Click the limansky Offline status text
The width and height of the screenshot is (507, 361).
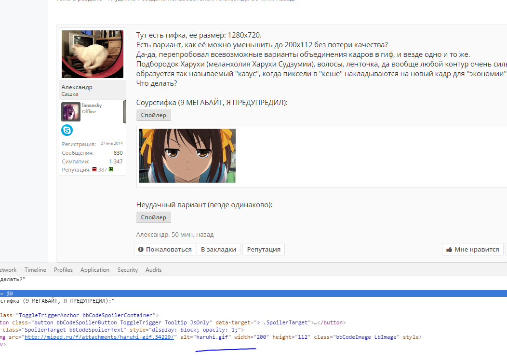tap(89, 112)
